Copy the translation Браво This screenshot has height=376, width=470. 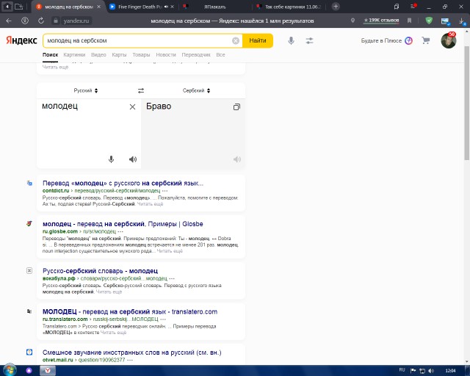click(x=236, y=106)
